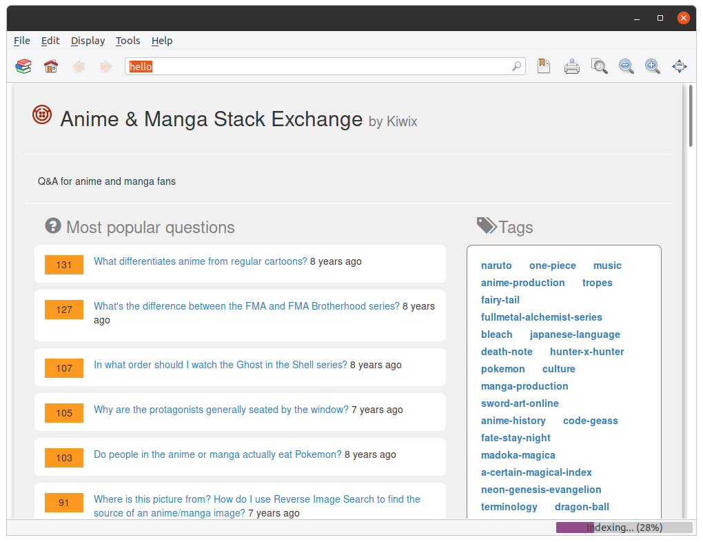
Task: Zoom in with the plus magnifier
Action: [652, 66]
